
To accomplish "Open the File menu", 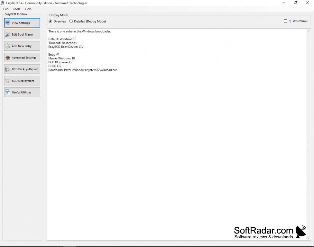I will point(5,9).
